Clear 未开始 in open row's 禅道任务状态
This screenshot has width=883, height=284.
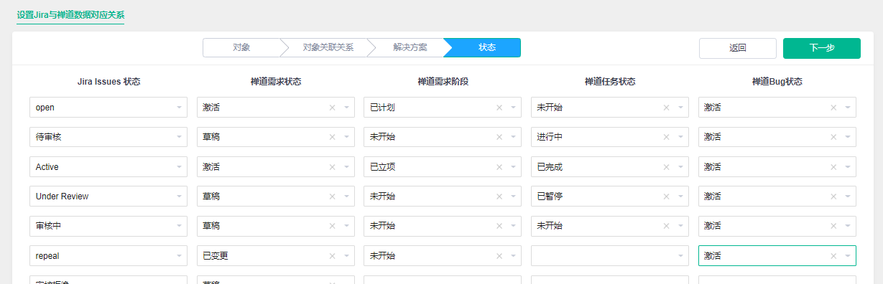coord(666,108)
